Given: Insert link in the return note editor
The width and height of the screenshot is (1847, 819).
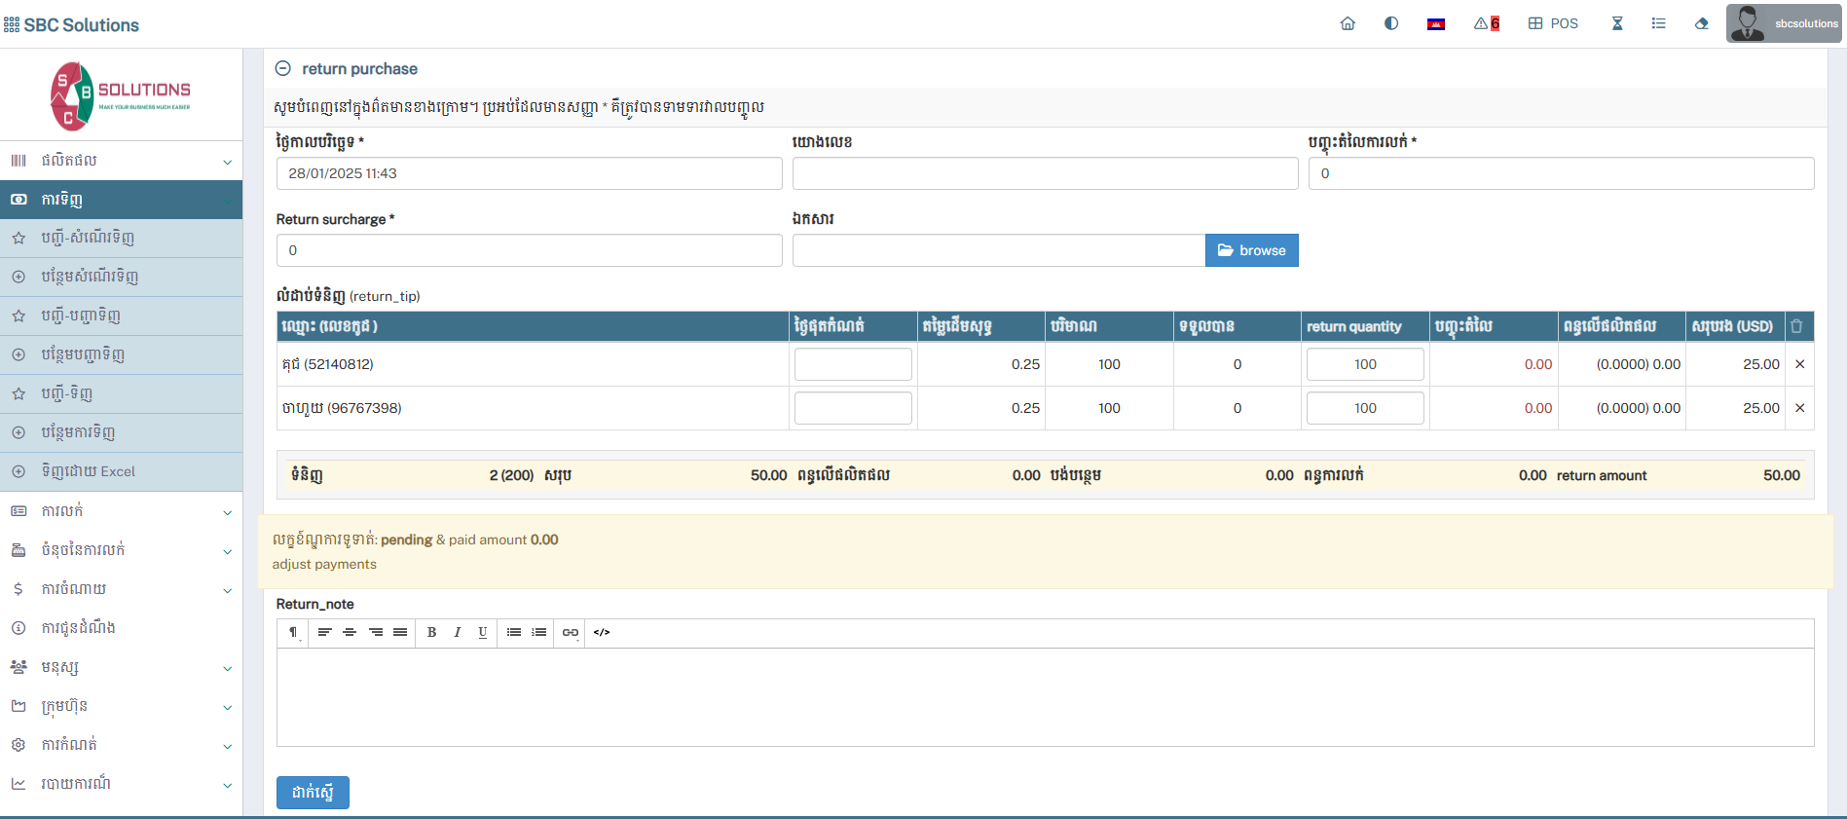Looking at the screenshot, I should 571,632.
